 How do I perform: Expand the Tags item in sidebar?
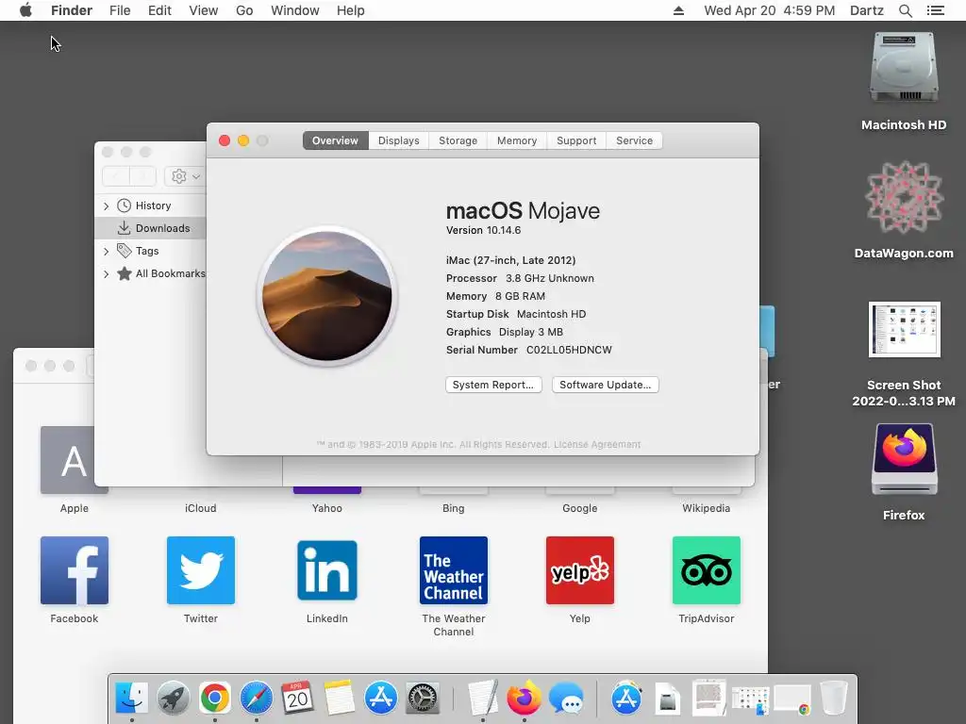[x=106, y=251]
